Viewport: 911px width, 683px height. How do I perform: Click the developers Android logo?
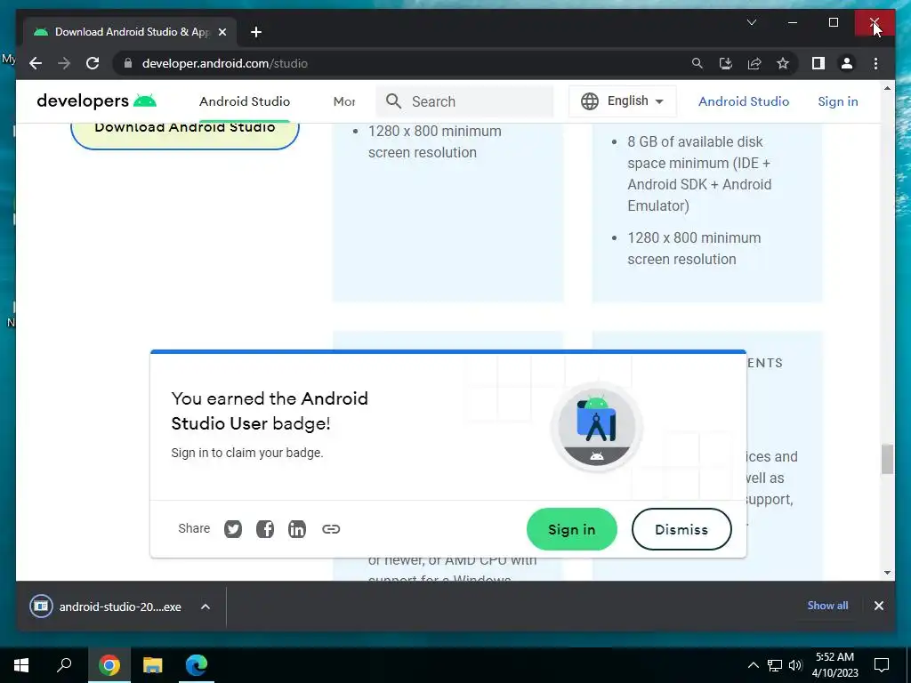tap(96, 101)
